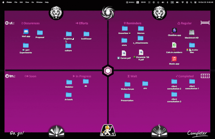
Task: Select the client consultation 2 folder
Action: pos(174,81)
